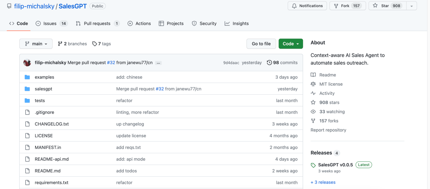The width and height of the screenshot is (430, 189).
Task: Click the Activity pulse icon
Action: (x=313, y=94)
